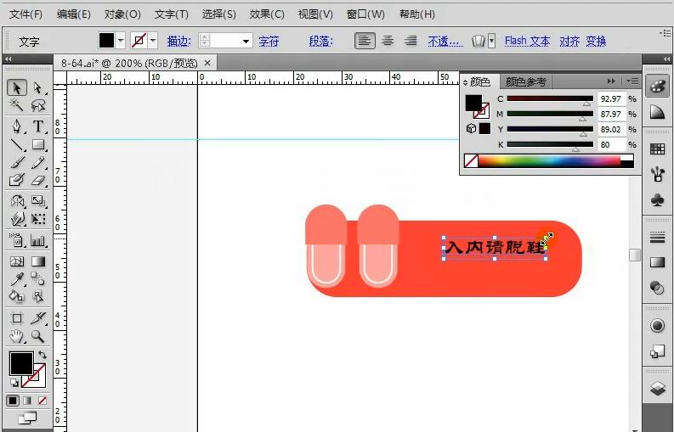The image size is (674, 432).
Task: Open stroke color dropdown in control bar
Action: 153,41
